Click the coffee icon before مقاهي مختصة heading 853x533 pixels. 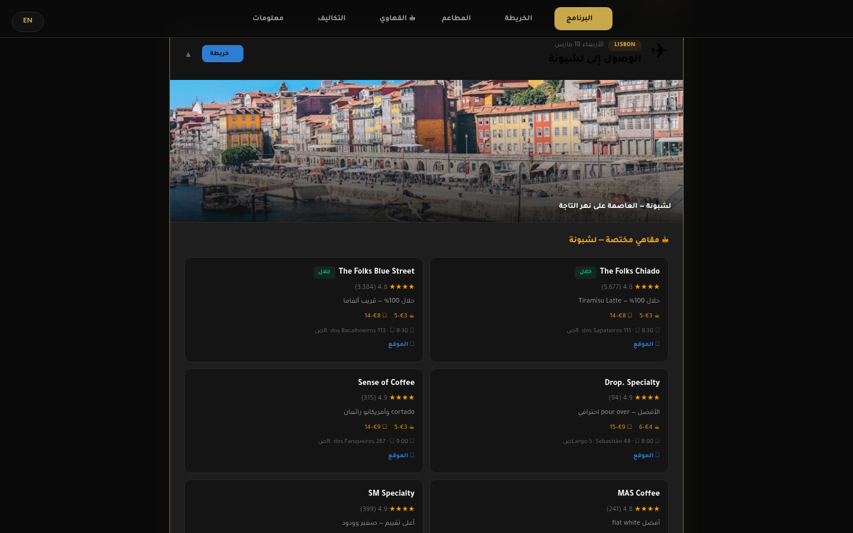pyautogui.click(x=665, y=240)
